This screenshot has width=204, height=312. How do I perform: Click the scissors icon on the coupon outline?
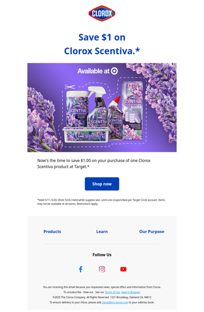(x=70, y=87)
